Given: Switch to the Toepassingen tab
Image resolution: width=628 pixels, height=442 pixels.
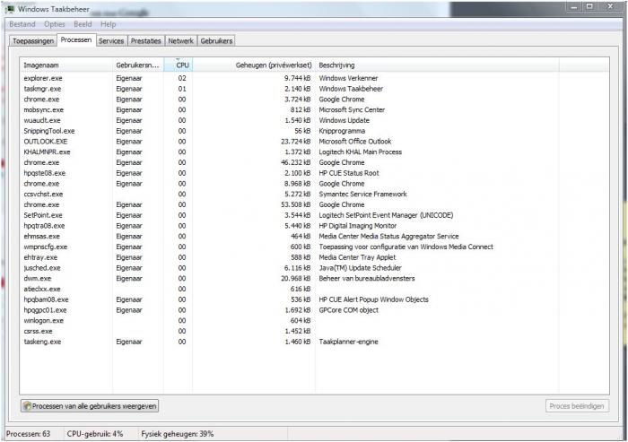Looking at the screenshot, I should point(33,41).
